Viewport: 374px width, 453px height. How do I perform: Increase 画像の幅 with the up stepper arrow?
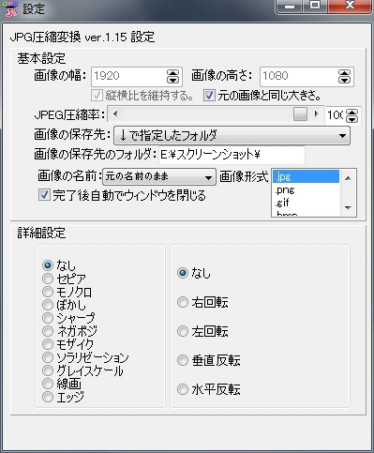(x=172, y=73)
